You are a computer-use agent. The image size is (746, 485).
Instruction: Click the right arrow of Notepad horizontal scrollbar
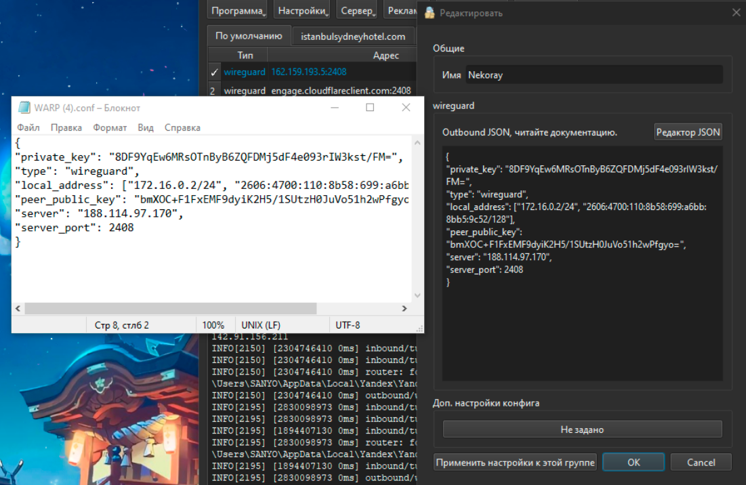405,308
